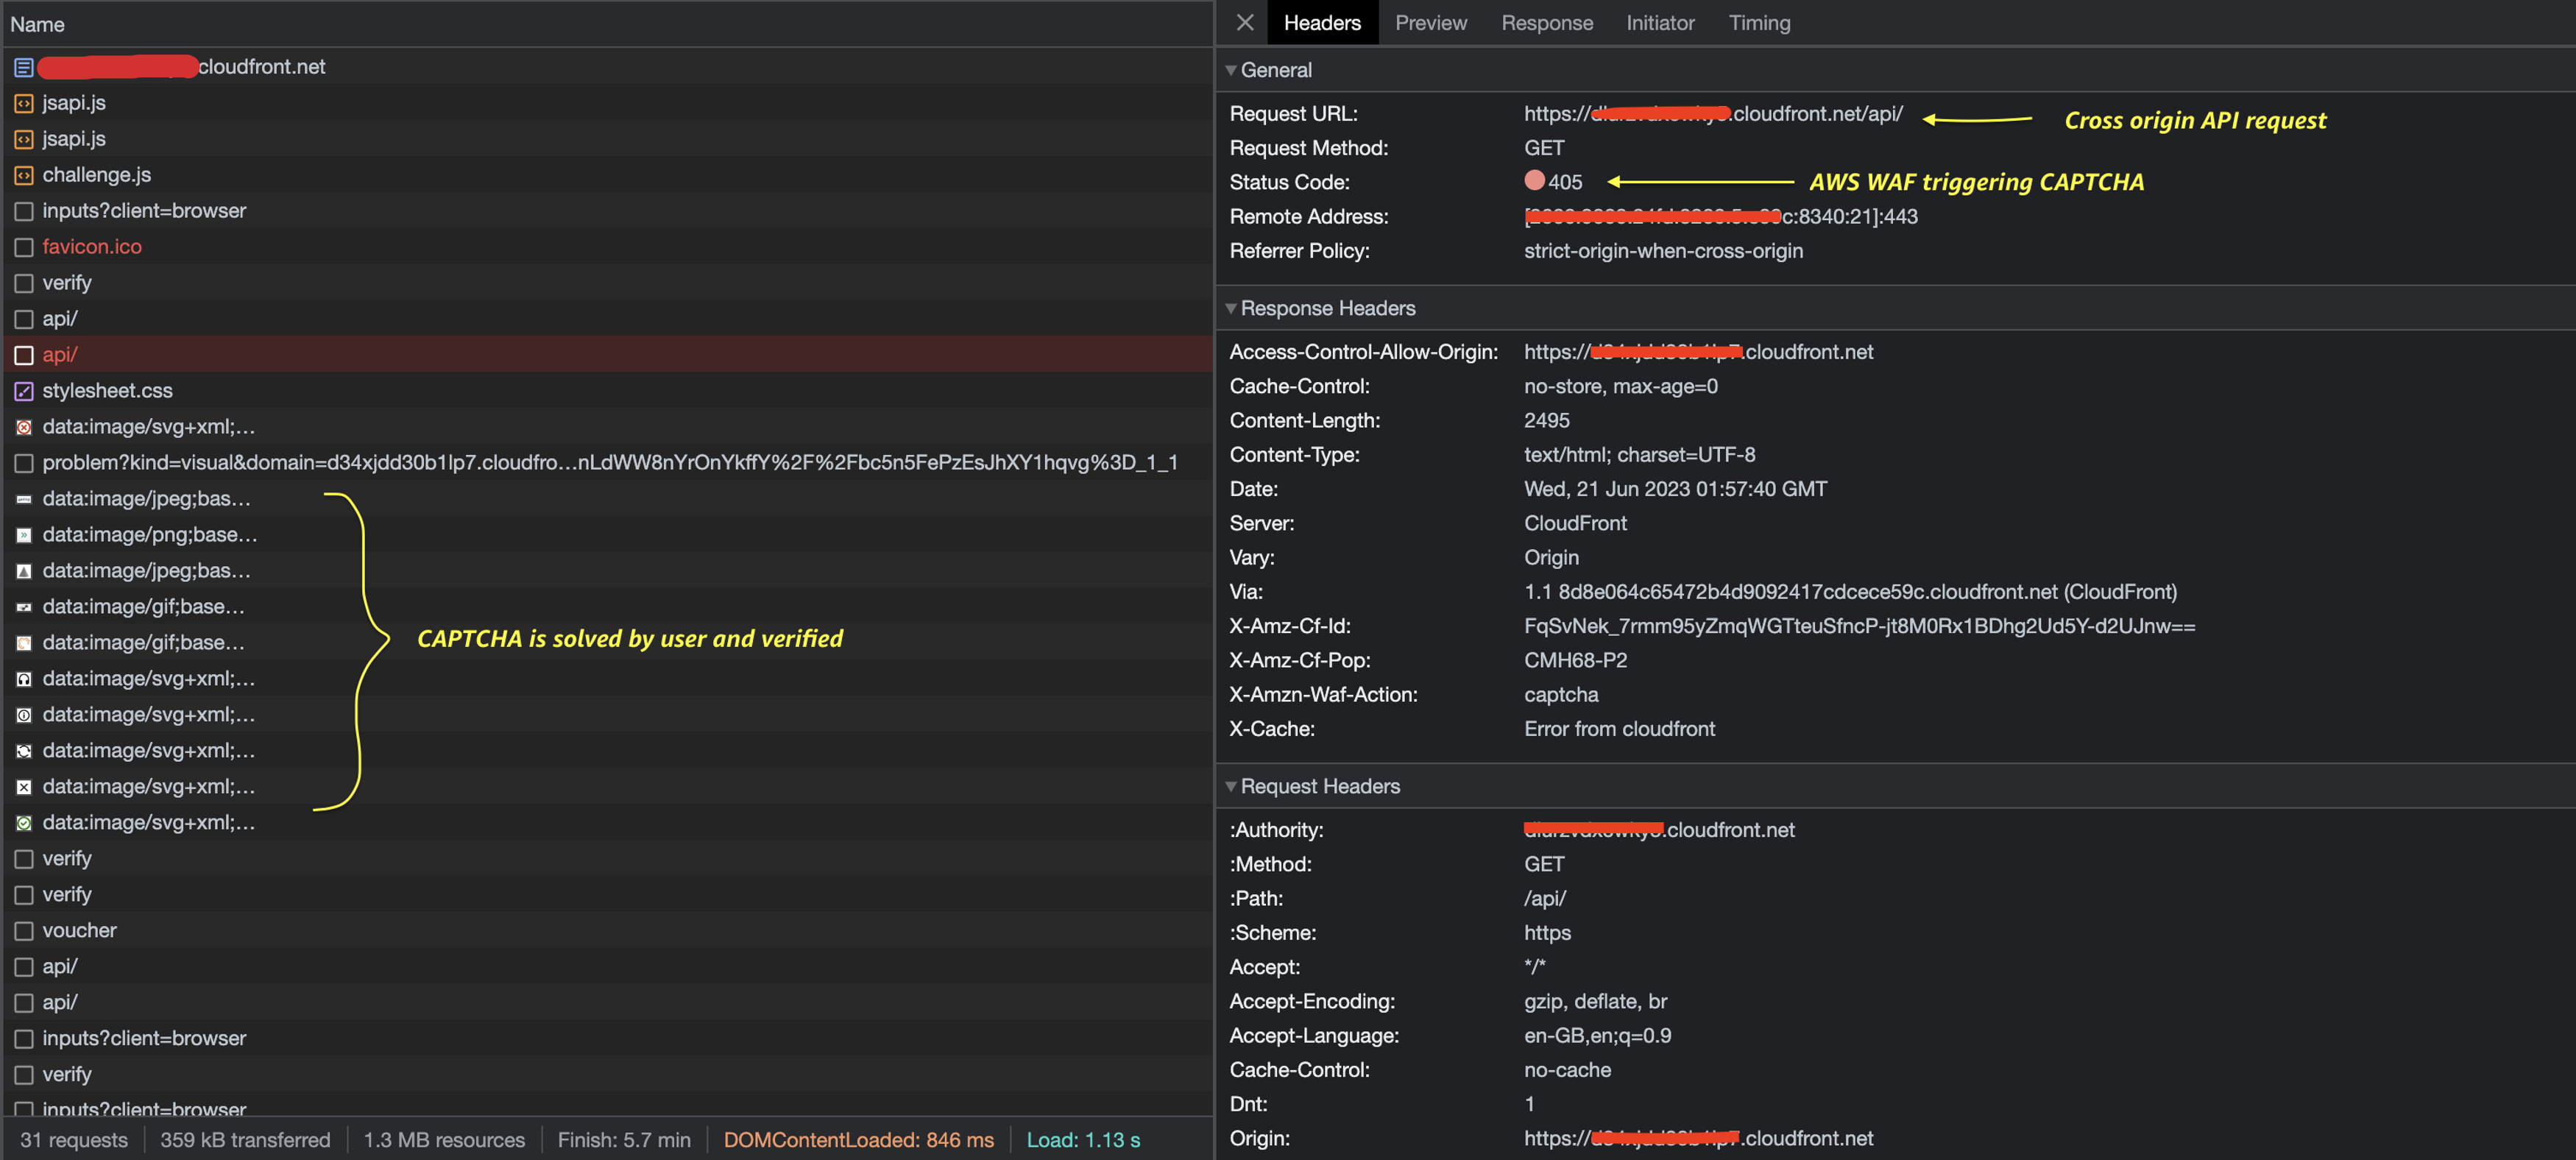The image size is (2576, 1160).
Task: Click the document icon for cloudfront.net request
Action: [x=24, y=67]
